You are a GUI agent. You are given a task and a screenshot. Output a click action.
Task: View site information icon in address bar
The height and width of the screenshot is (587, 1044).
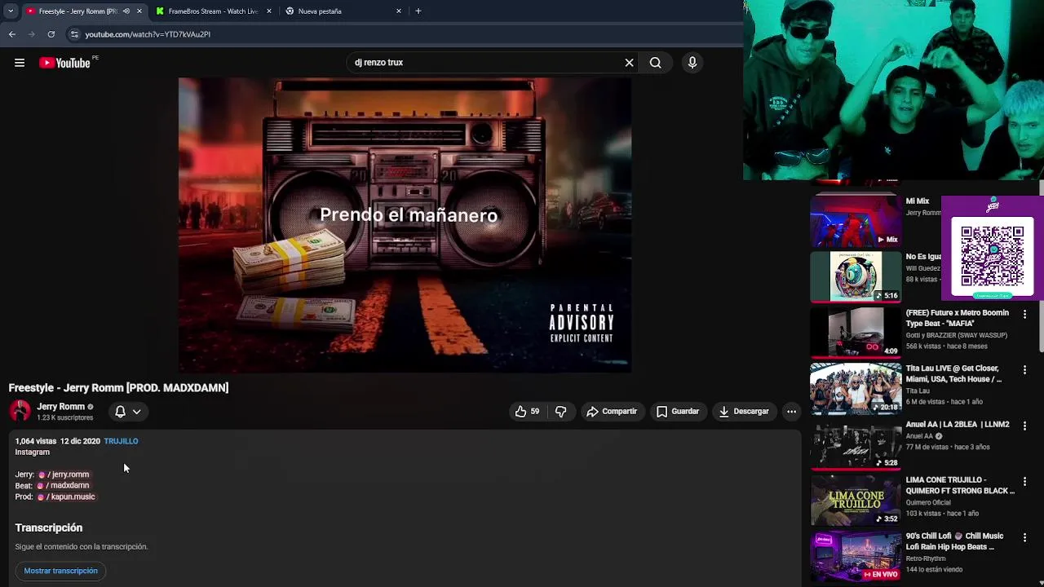pyautogui.click(x=74, y=34)
